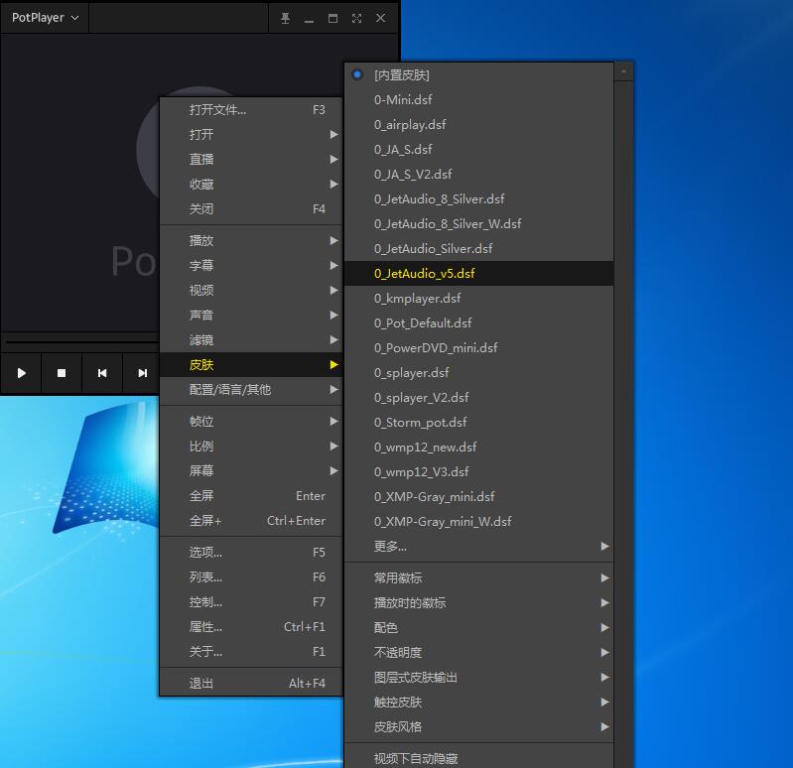Image resolution: width=793 pixels, height=768 pixels.
Task: Select 0_JetAudio_8_Silver.dsf skin
Action: click(478, 198)
